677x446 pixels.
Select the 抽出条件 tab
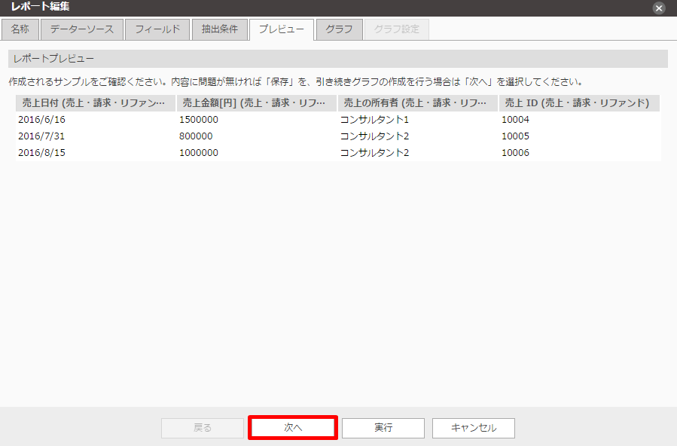(219, 29)
